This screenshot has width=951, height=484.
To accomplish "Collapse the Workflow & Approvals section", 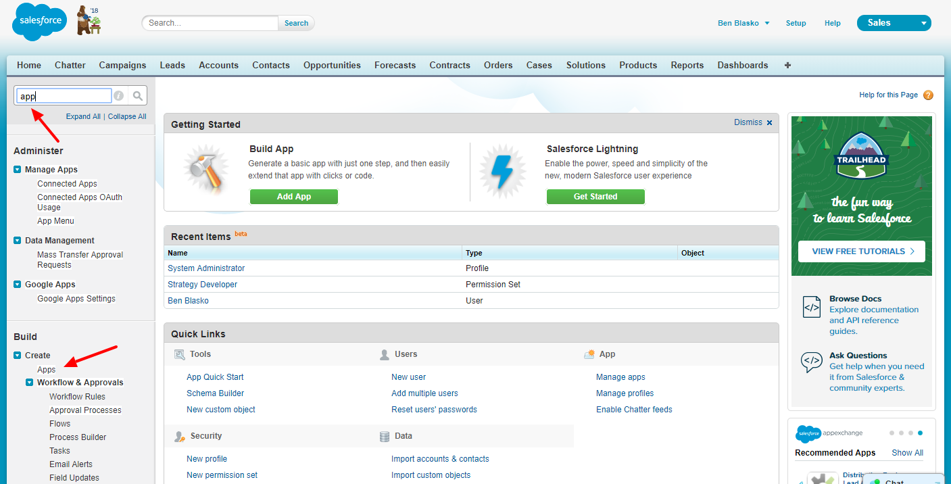I will click(30, 383).
